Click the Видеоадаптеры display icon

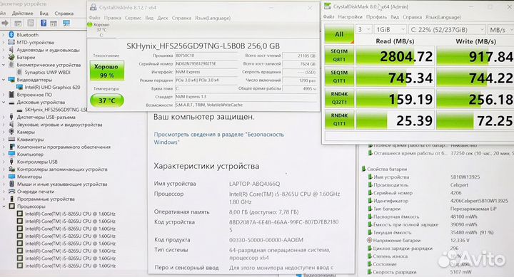(x=11, y=80)
